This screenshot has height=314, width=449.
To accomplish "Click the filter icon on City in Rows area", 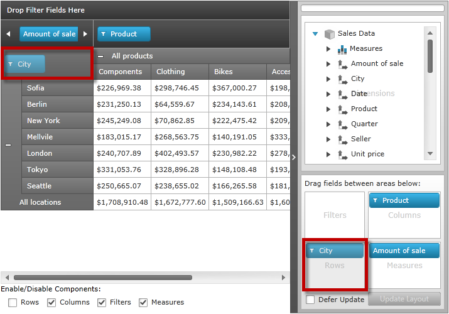I will 312,251.
